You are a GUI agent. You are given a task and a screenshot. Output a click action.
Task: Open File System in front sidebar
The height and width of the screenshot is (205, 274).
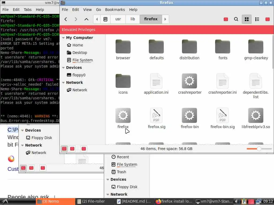click(80, 60)
